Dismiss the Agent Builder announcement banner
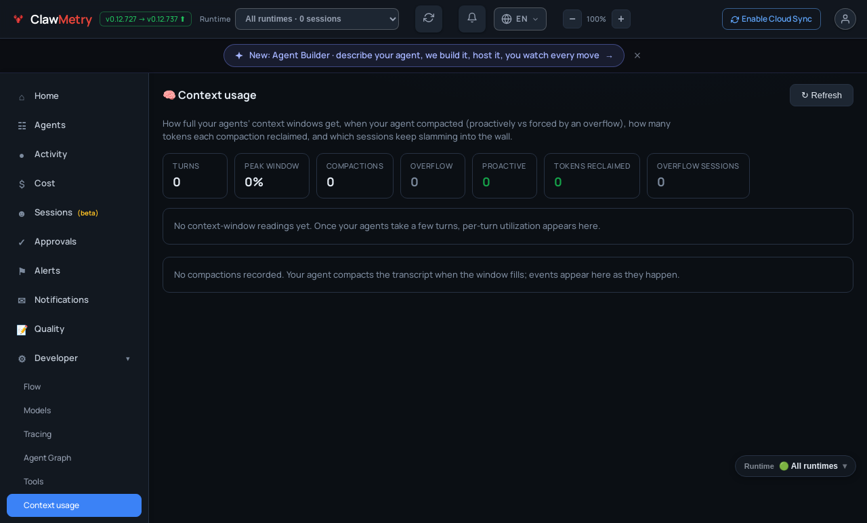Screen dimensions: 867x523 (637, 56)
